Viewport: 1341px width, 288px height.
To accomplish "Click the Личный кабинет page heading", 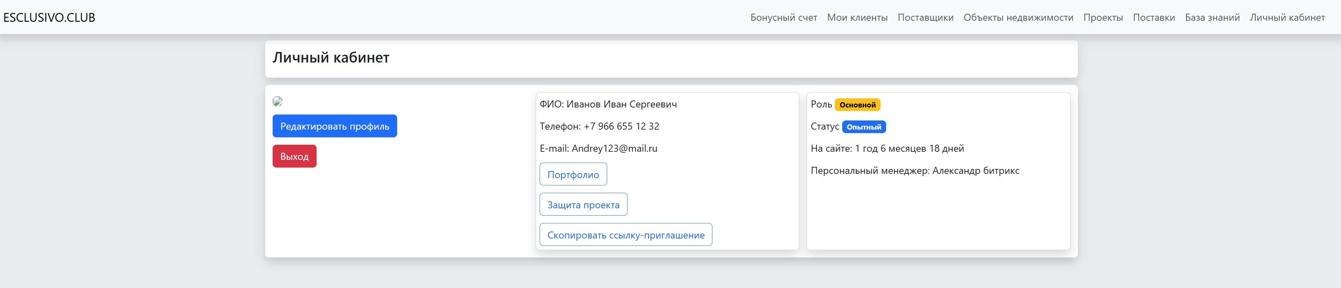I will pos(331,58).
